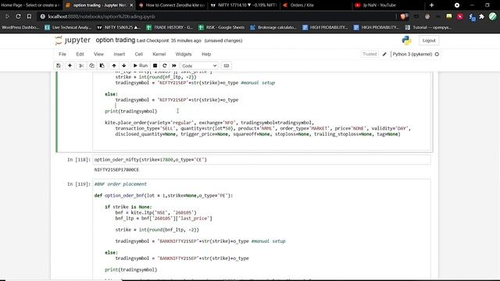The width and height of the screenshot is (500, 281).
Task: Restart the kernel with circular arrow icon
Action: coord(165,66)
